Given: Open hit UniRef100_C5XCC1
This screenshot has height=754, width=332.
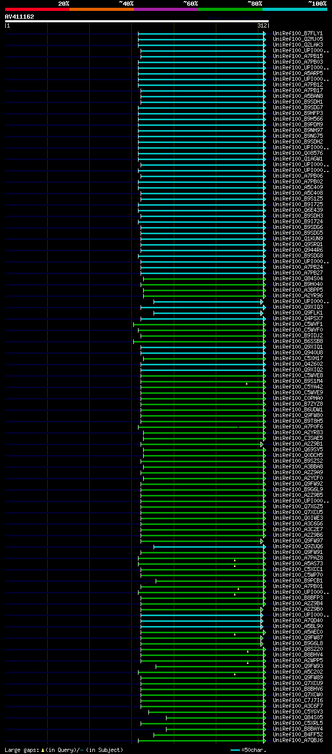Looking at the screenshot, I should click(298, 570).
